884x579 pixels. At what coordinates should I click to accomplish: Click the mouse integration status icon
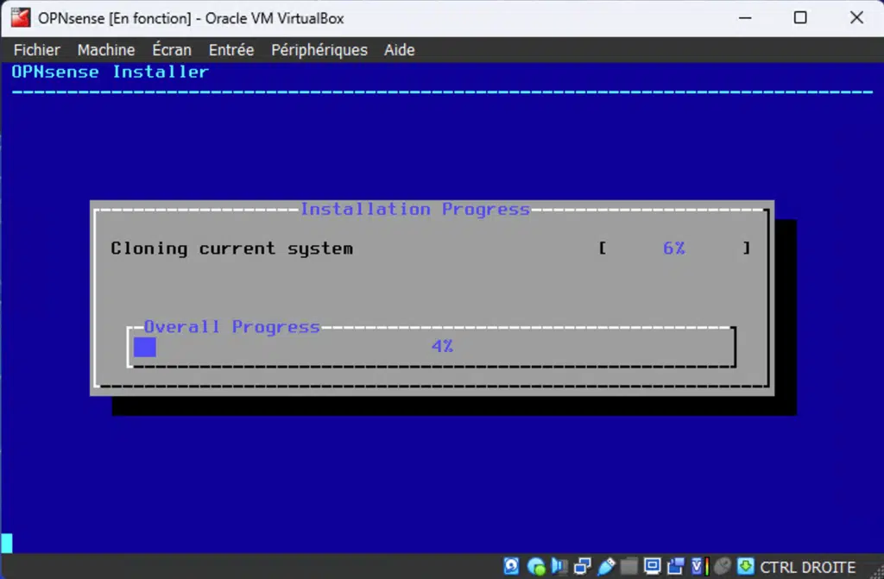click(x=723, y=566)
